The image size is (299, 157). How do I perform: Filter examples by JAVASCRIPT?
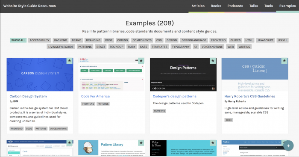265,40
